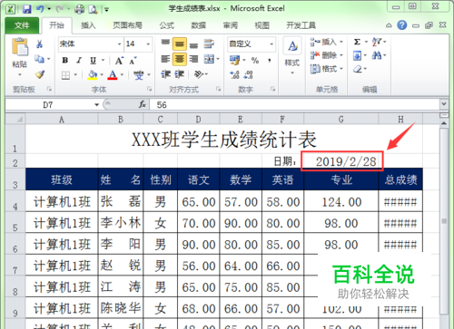
Task: Switch to the 开发工具 Developer tab
Action: coord(301,25)
